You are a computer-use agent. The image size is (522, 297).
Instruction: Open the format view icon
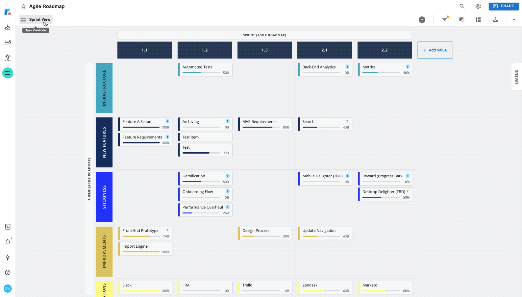pos(462,20)
